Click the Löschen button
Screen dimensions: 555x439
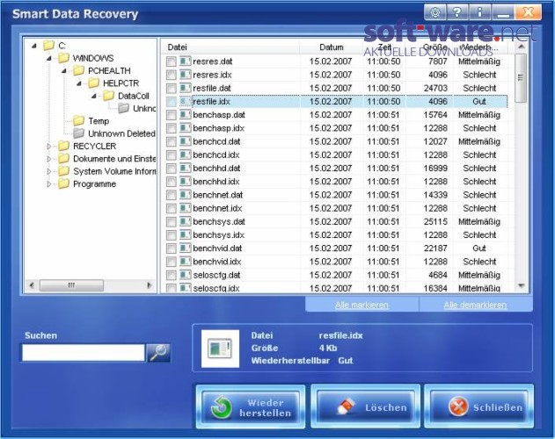point(365,407)
